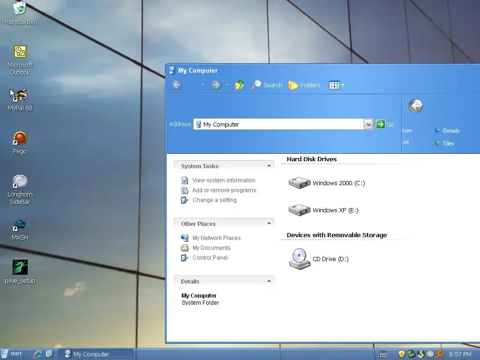The height and width of the screenshot is (360, 480).
Task: Click the Add or remove programs icon
Action: tap(185, 190)
